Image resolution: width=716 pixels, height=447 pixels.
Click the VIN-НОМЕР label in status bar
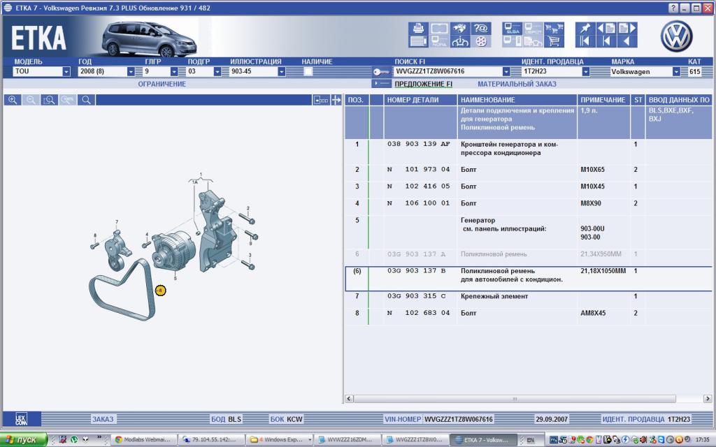(403, 419)
